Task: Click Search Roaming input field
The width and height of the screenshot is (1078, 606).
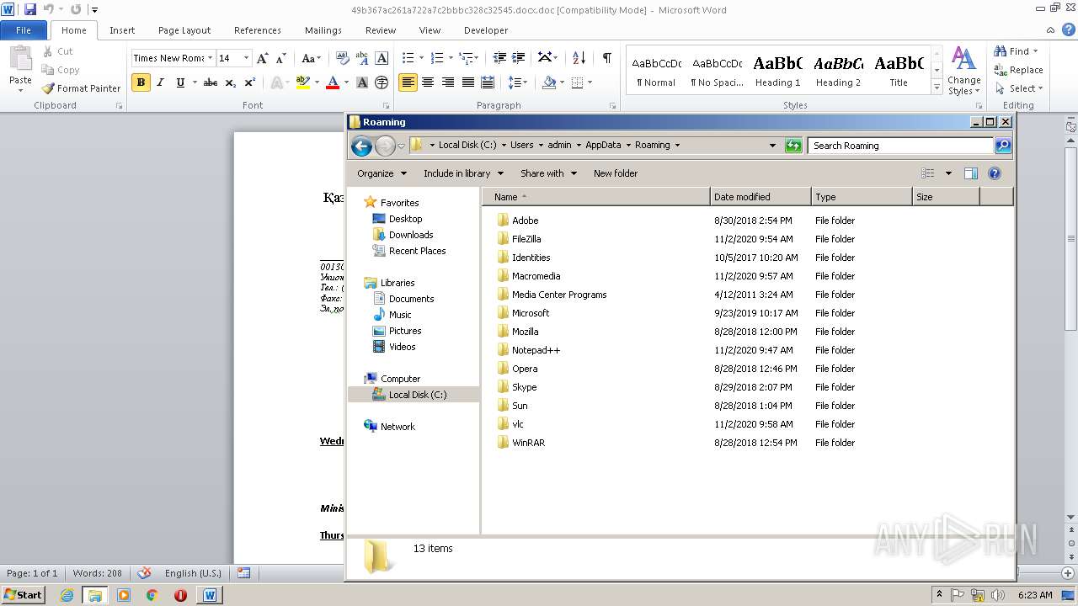Action: click(900, 146)
